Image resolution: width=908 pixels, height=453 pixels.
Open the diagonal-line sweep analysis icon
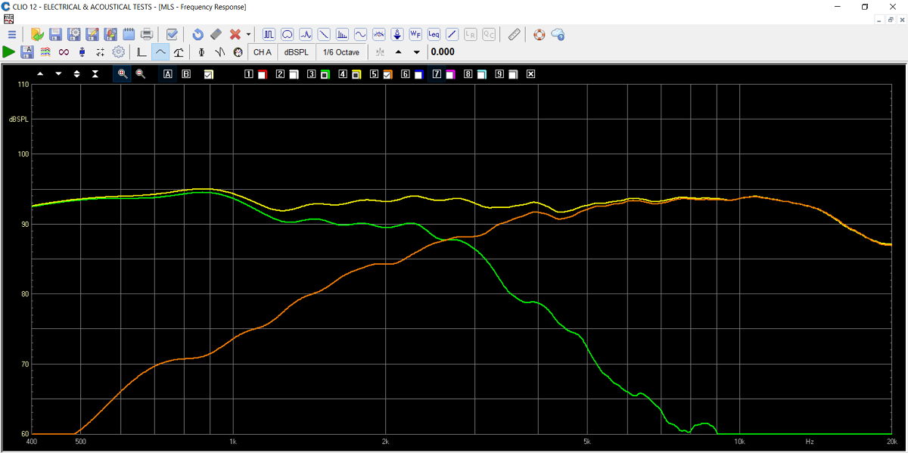324,34
